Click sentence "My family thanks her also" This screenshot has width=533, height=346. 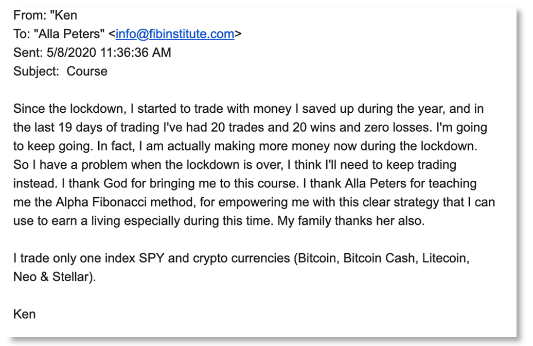(x=351, y=221)
